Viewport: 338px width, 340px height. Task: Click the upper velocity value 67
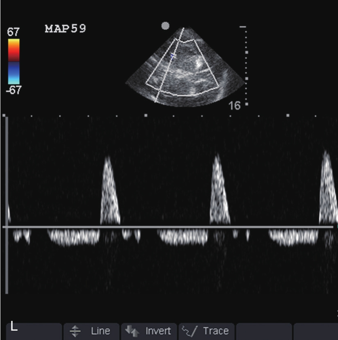coord(13,32)
